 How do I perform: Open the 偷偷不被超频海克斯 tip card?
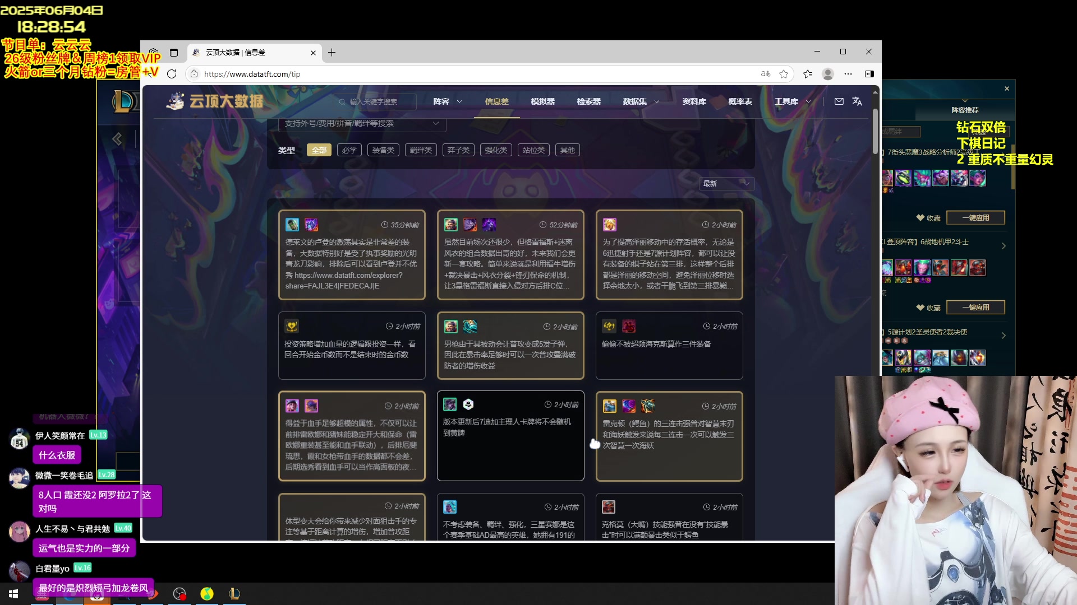click(x=669, y=345)
